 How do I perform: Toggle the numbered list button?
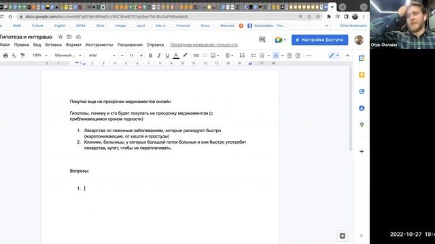tap(276, 56)
